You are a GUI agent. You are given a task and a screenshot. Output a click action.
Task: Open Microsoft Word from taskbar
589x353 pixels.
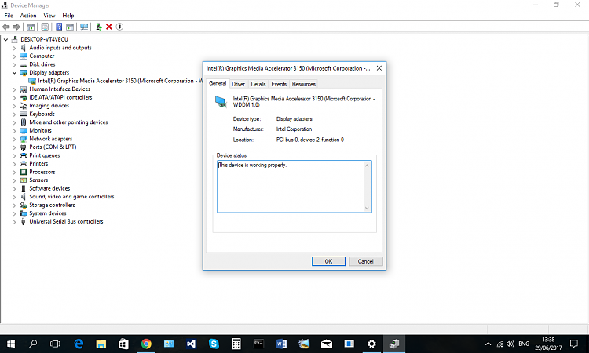pos(281,344)
